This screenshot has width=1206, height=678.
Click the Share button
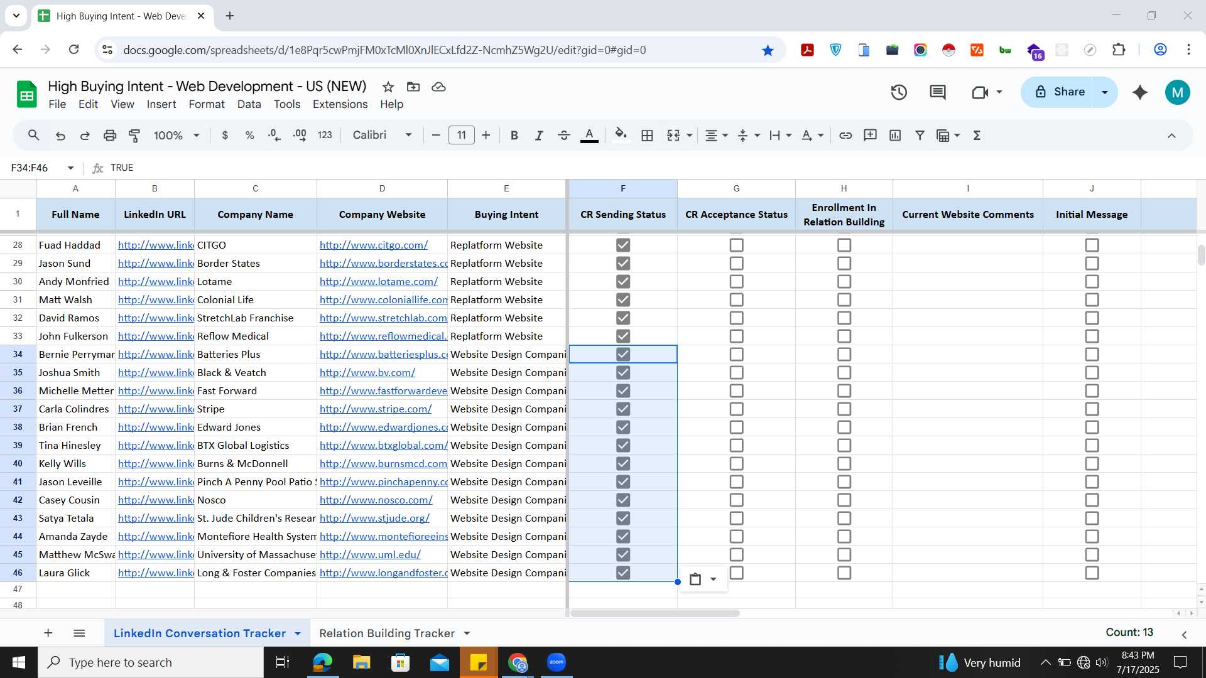(x=1060, y=92)
